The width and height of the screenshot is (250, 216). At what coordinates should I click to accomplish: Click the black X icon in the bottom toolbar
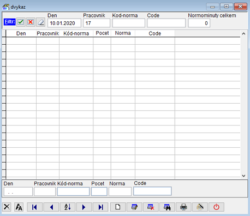(x=7, y=207)
